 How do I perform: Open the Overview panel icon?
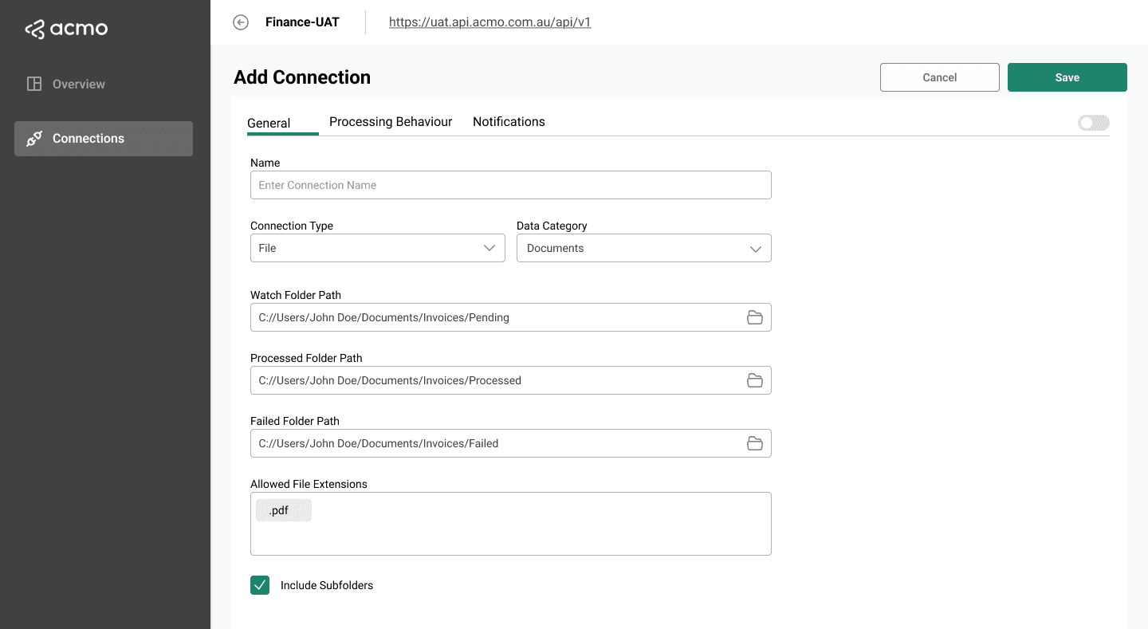[x=33, y=83]
